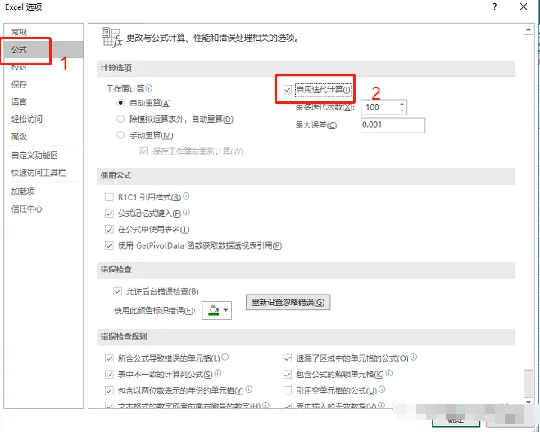
Task: Close the Excel 选项 dialog
Action: 524,7
